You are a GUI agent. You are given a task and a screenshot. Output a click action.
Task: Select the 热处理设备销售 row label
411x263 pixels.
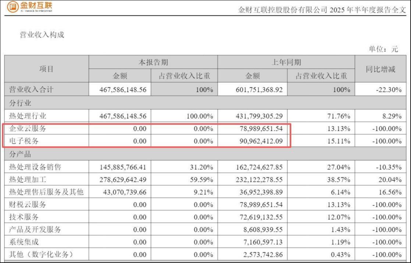click(35, 167)
